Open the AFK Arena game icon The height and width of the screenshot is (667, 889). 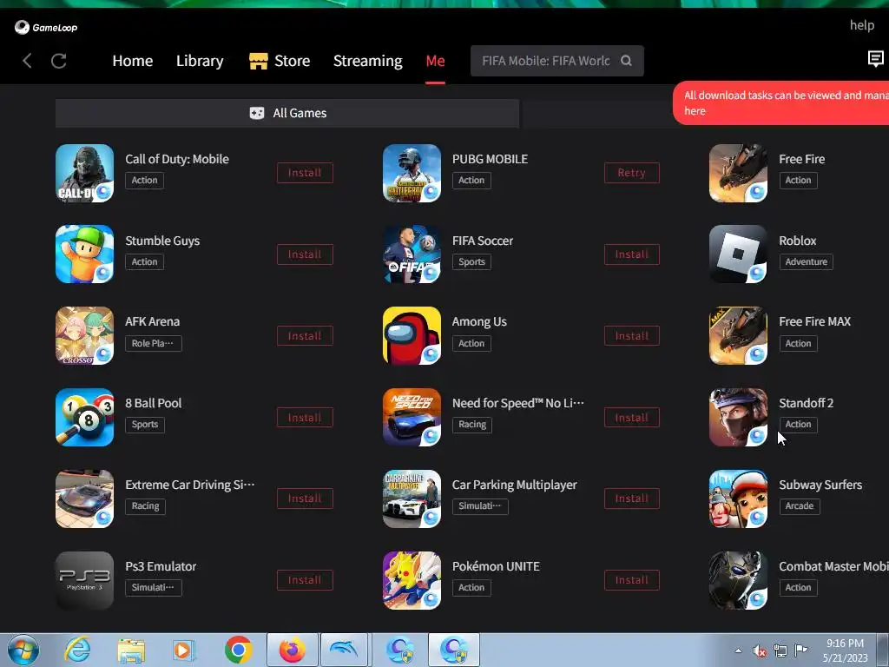tap(84, 336)
